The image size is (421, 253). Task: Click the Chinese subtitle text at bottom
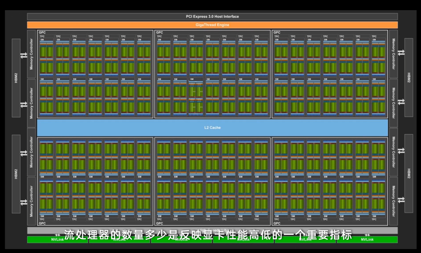[208, 235]
